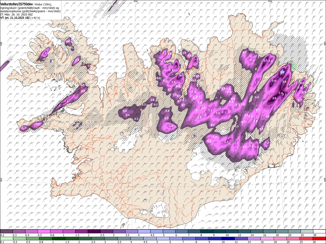The width and height of the screenshot is (326, 244).
Task: Pick green rain-scale swatch between 2 and 2.5
Action: [85, 239]
